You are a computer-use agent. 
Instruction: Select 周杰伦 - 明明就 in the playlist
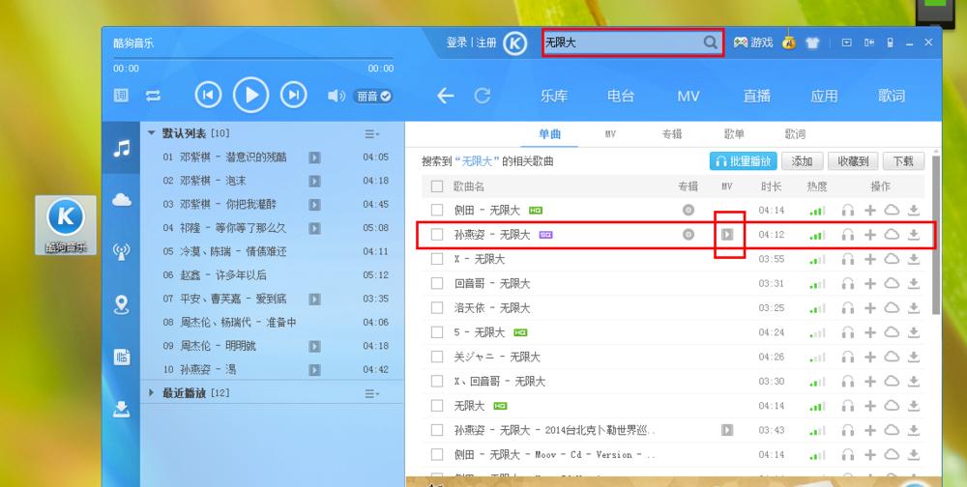tap(272, 346)
